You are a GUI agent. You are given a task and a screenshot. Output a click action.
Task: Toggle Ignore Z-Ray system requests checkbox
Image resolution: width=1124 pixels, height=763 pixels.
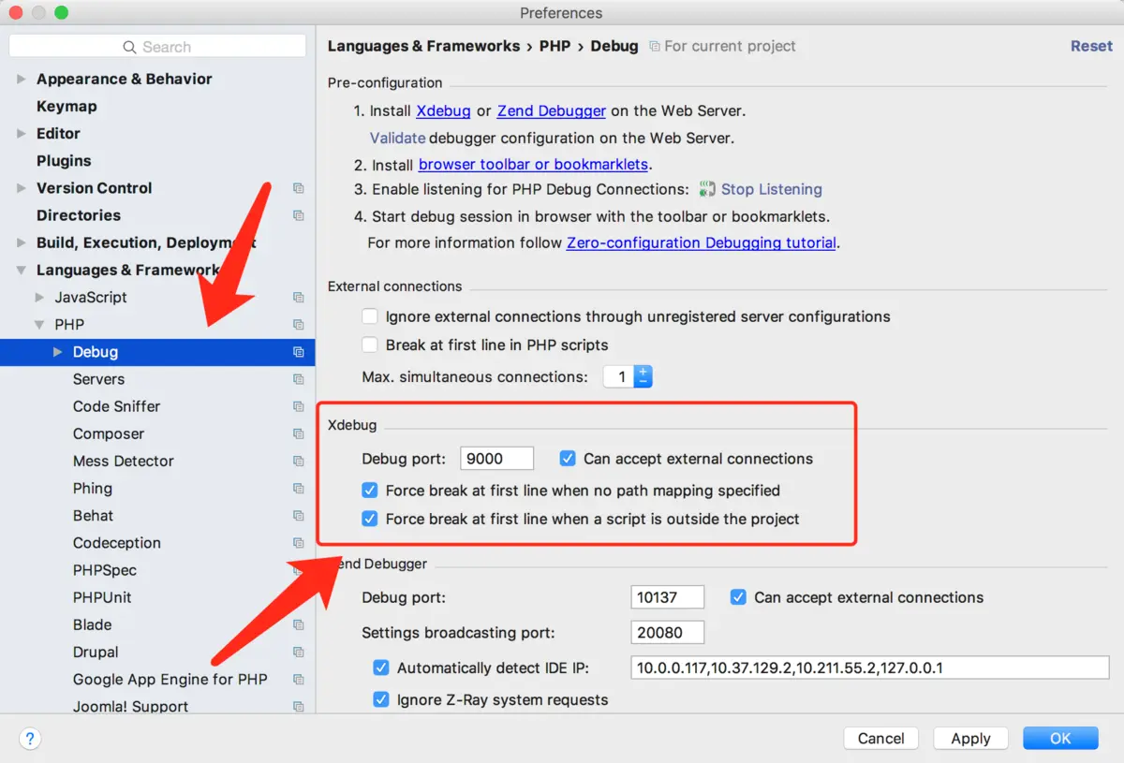381,699
